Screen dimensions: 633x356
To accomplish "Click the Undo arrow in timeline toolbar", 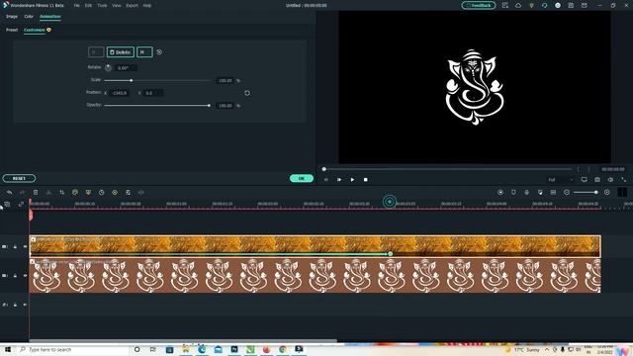I will pos(9,193).
